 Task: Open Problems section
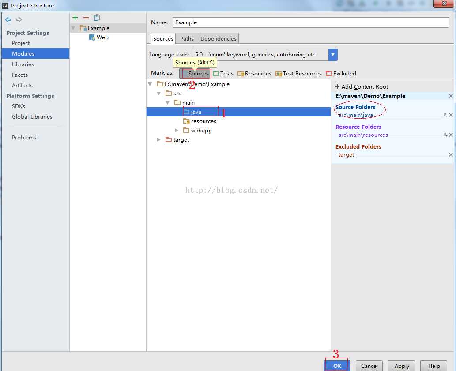[24, 138]
